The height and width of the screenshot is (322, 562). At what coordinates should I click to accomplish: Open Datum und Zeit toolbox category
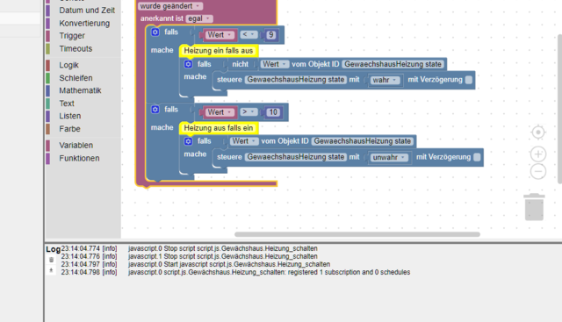pyautogui.click(x=87, y=11)
